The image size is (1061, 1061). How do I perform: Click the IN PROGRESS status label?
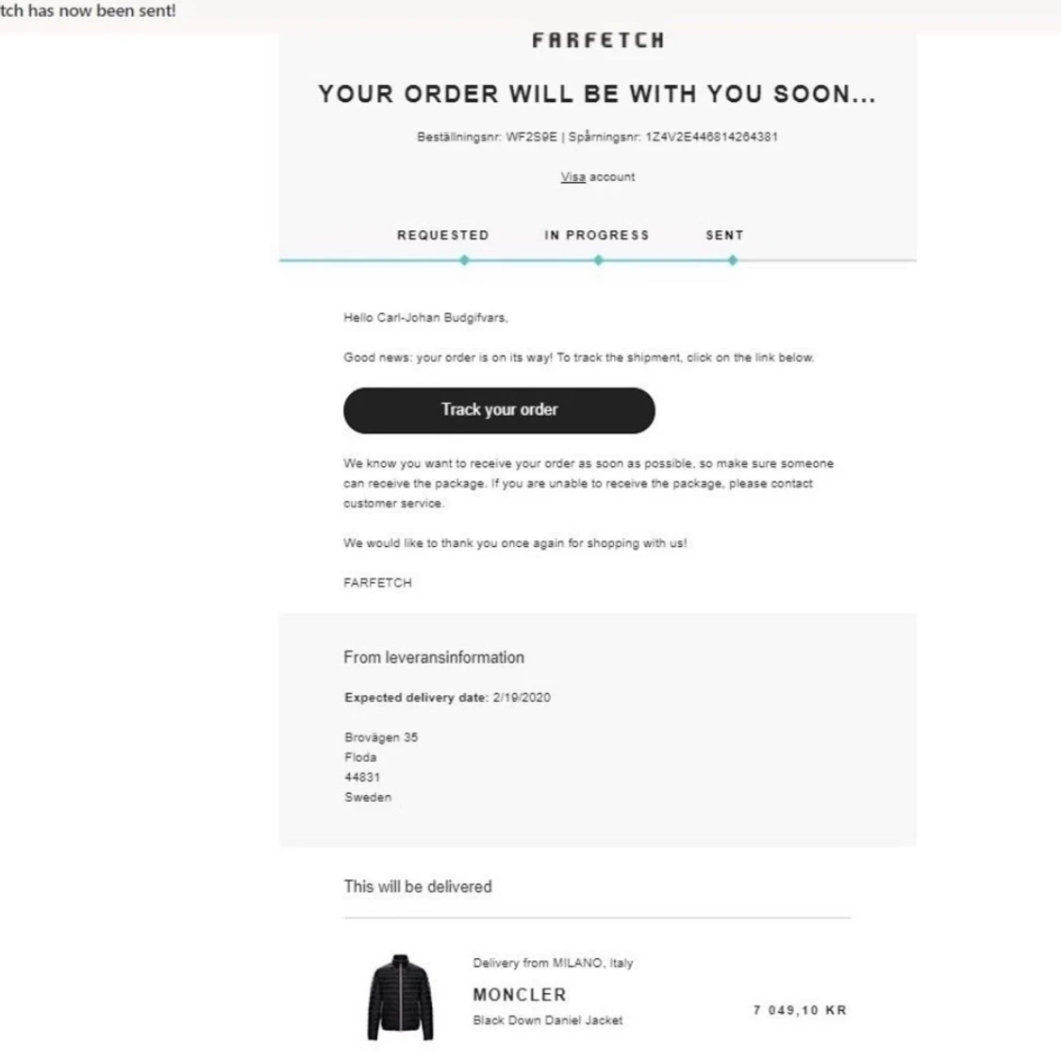(597, 235)
